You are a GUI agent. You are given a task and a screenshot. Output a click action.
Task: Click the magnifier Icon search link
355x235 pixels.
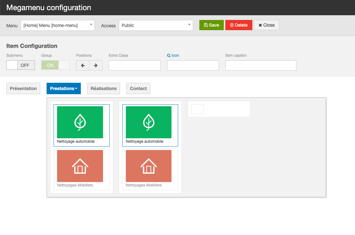tap(173, 55)
